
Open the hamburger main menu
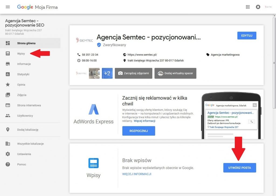tap(8, 7)
